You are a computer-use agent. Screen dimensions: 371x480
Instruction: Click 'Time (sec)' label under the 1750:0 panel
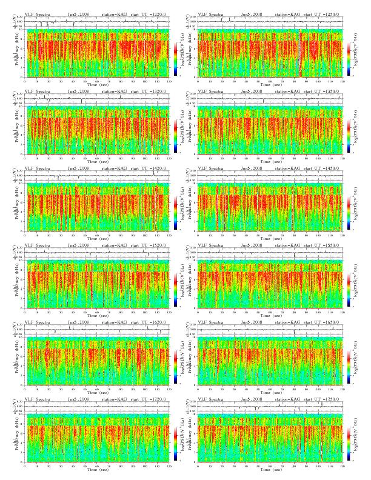coord(271,469)
